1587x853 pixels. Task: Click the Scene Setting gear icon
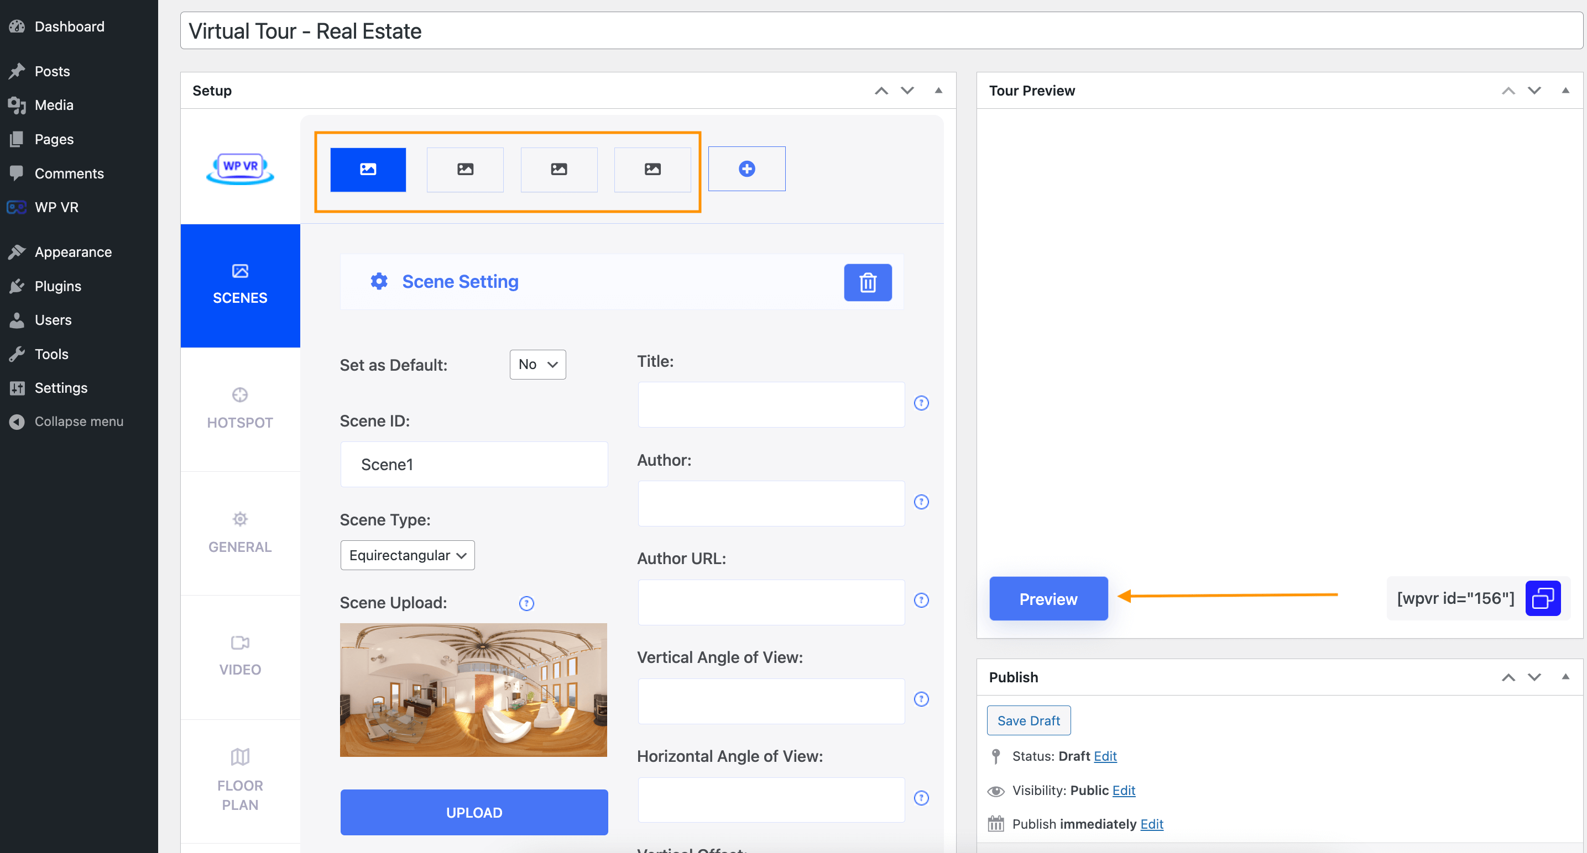click(x=378, y=282)
